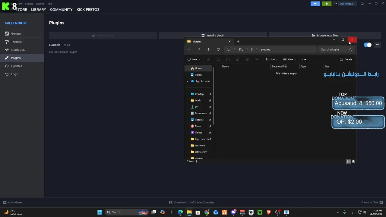Open Steam notifications bell
Image resolution: width=386 pixels, height=217 pixels.
327,4
